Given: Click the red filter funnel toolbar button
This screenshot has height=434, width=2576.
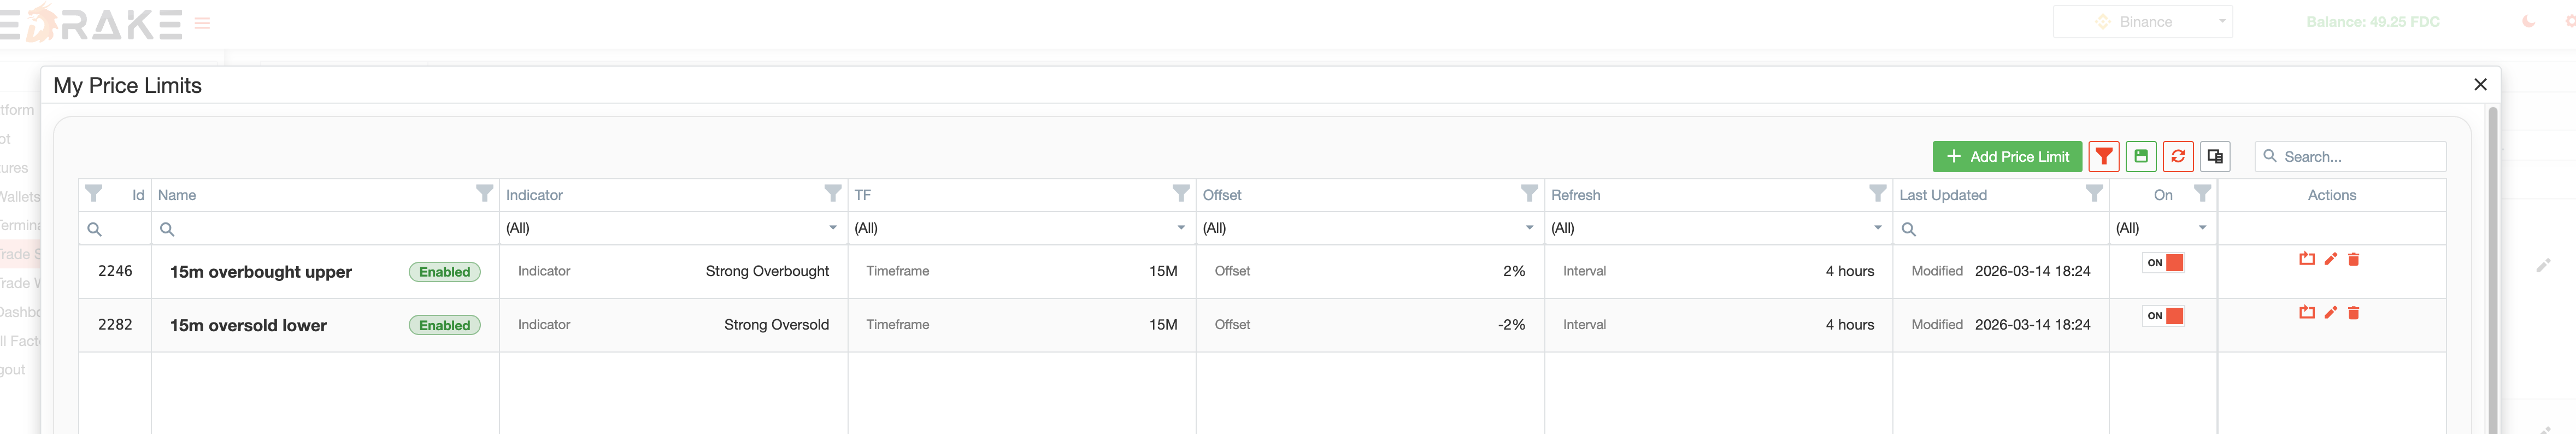Looking at the screenshot, I should (2104, 157).
